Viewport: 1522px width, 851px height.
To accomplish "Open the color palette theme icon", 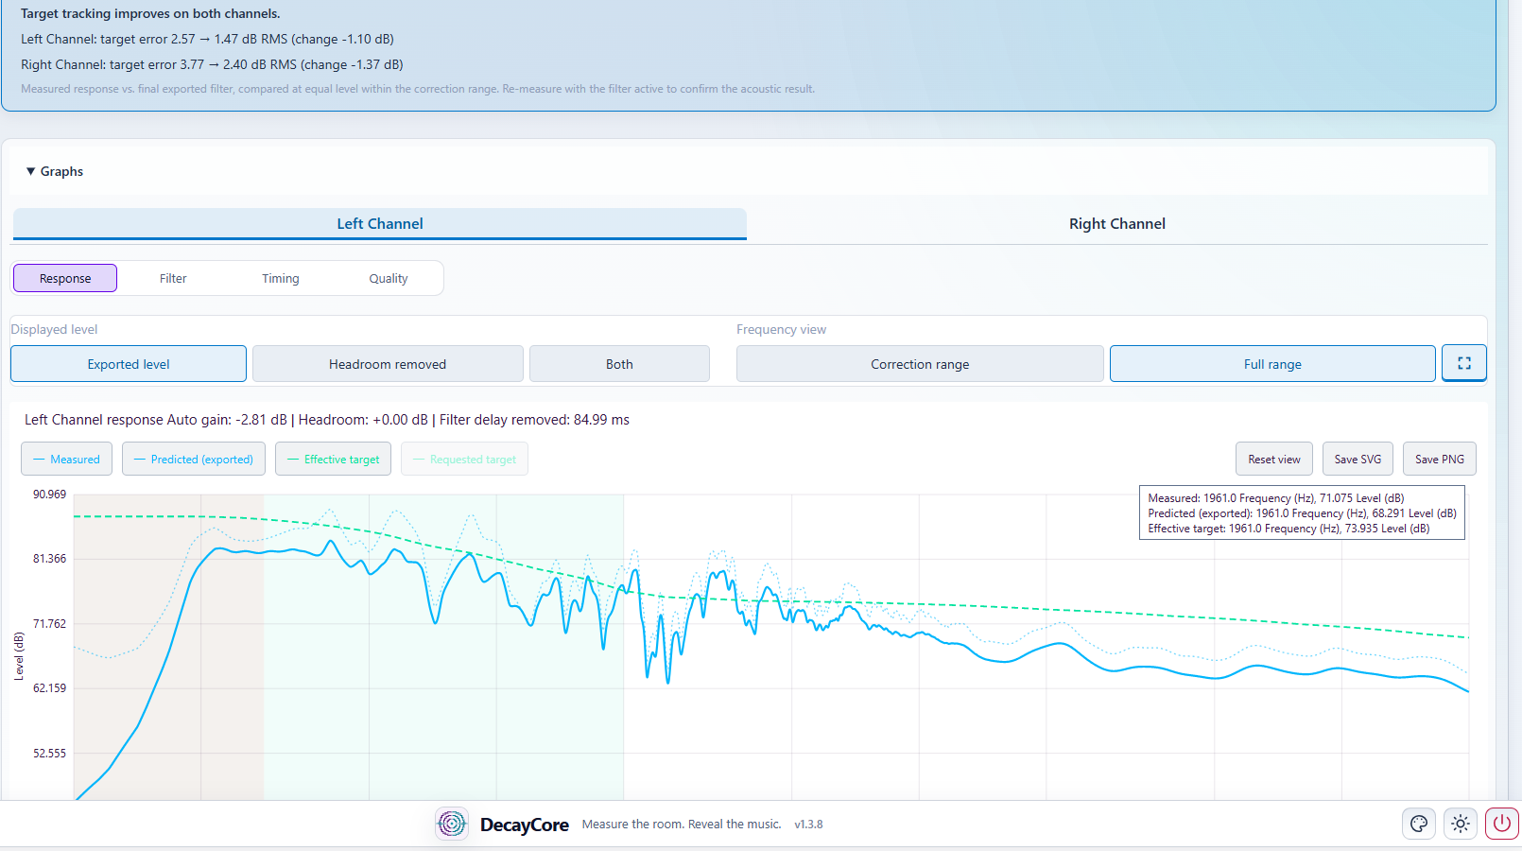I will [x=1418, y=824].
